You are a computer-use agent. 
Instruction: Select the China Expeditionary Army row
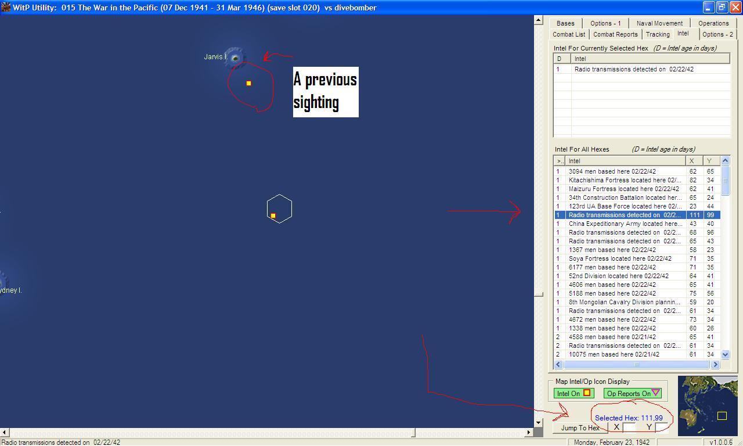pos(637,224)
